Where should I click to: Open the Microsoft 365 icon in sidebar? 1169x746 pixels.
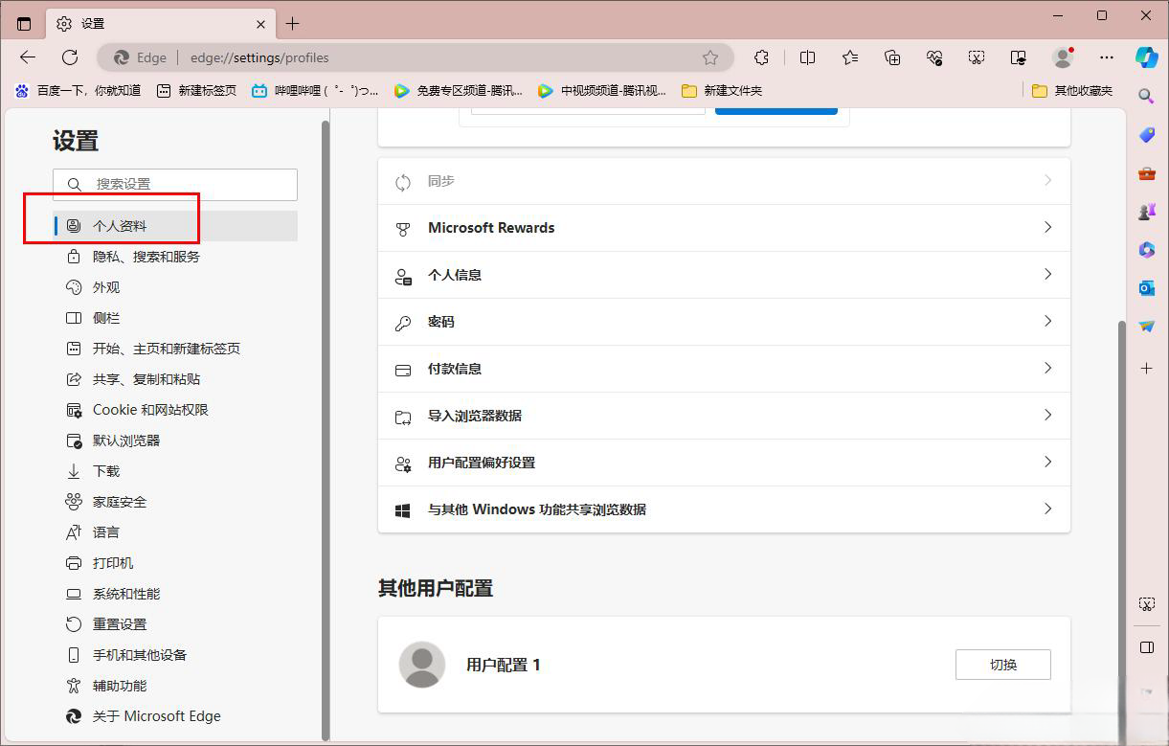pos(1146,250)
